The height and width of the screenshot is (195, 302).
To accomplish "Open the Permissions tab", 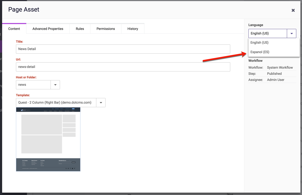I will point(106,29).
